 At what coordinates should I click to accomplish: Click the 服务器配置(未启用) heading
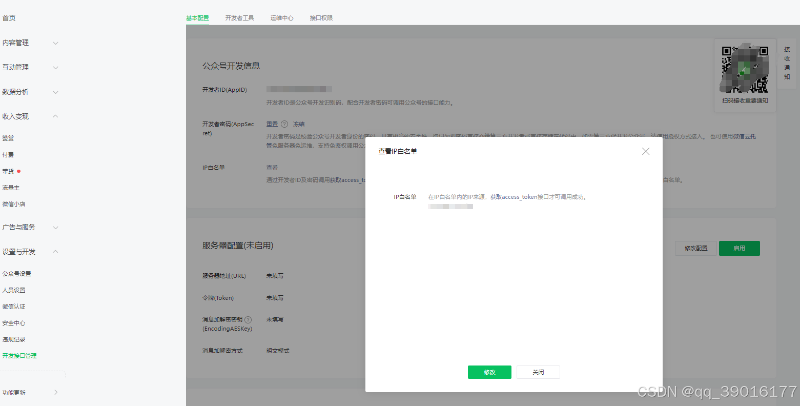238,246
